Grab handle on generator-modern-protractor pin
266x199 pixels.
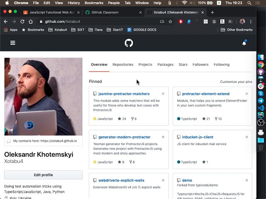coord(163,137)
